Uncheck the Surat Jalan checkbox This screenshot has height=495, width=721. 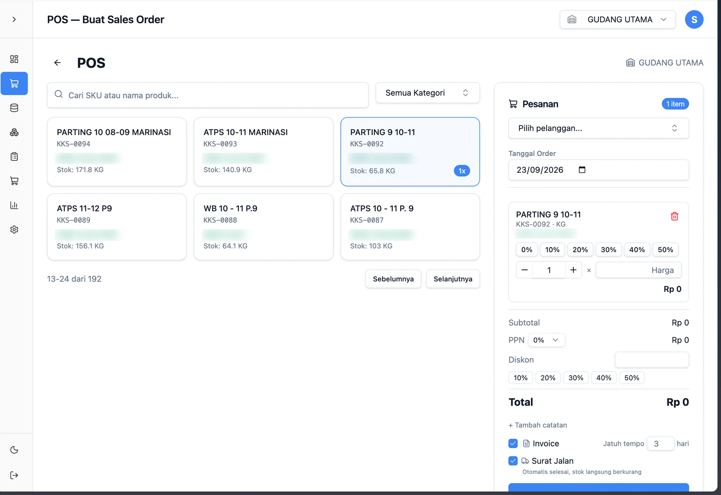(513, 461)
